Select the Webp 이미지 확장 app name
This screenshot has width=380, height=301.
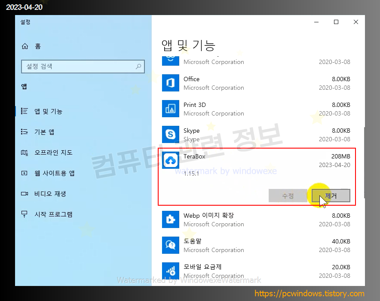pyautogui.click(x=208, y=215)
